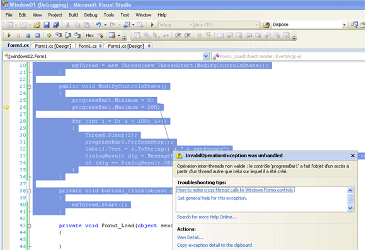The image size is (366, 250).
Task: Click the Save floppy disk icon
Action: (x=47, y=25)
